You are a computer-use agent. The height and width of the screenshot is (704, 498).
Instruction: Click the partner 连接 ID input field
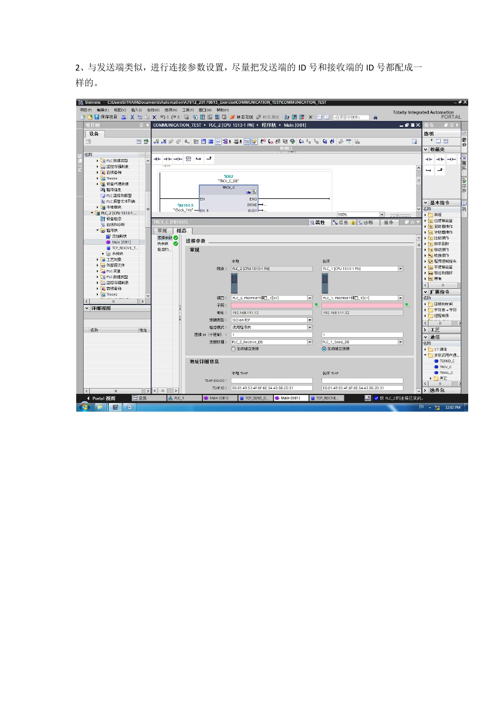(362, 334)
